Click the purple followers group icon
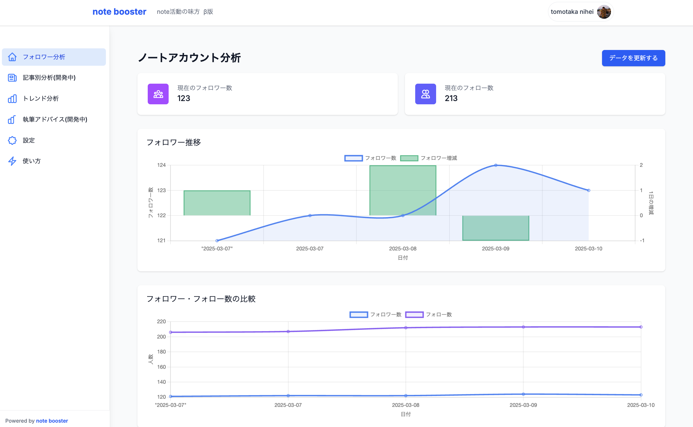This screenshot has height=427, width=693. pos(158,94)
